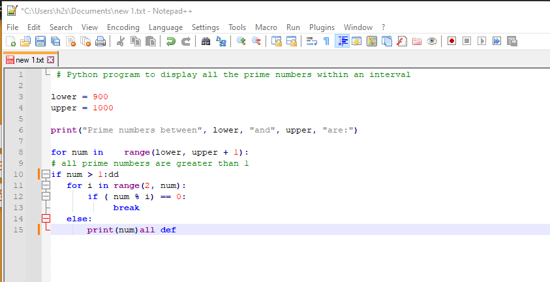The image size is (550, 282).
Task: Click the Print toolbar icon
Action: [x=100, y=41]
